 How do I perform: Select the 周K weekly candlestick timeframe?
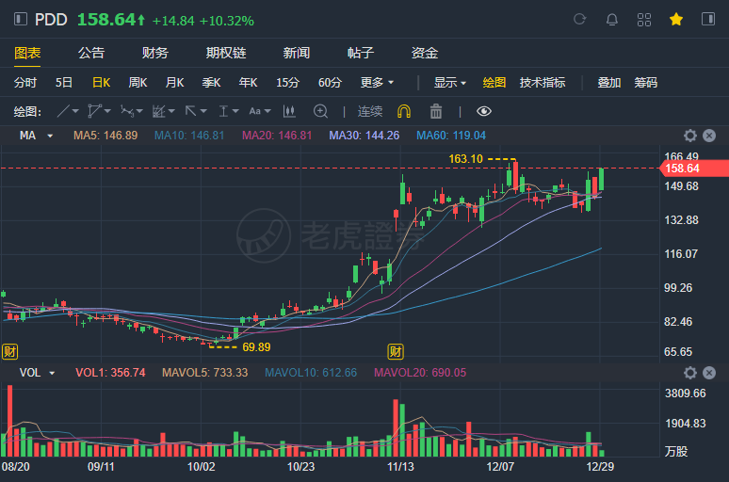(138, 83)
